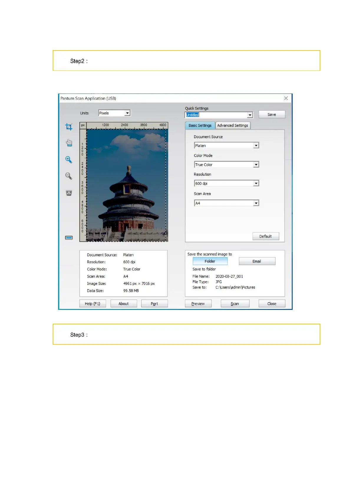Screen dimensions: 351x497
Task: Open the Document Source dropdown (Platen)
Action: tap(226, 145)
